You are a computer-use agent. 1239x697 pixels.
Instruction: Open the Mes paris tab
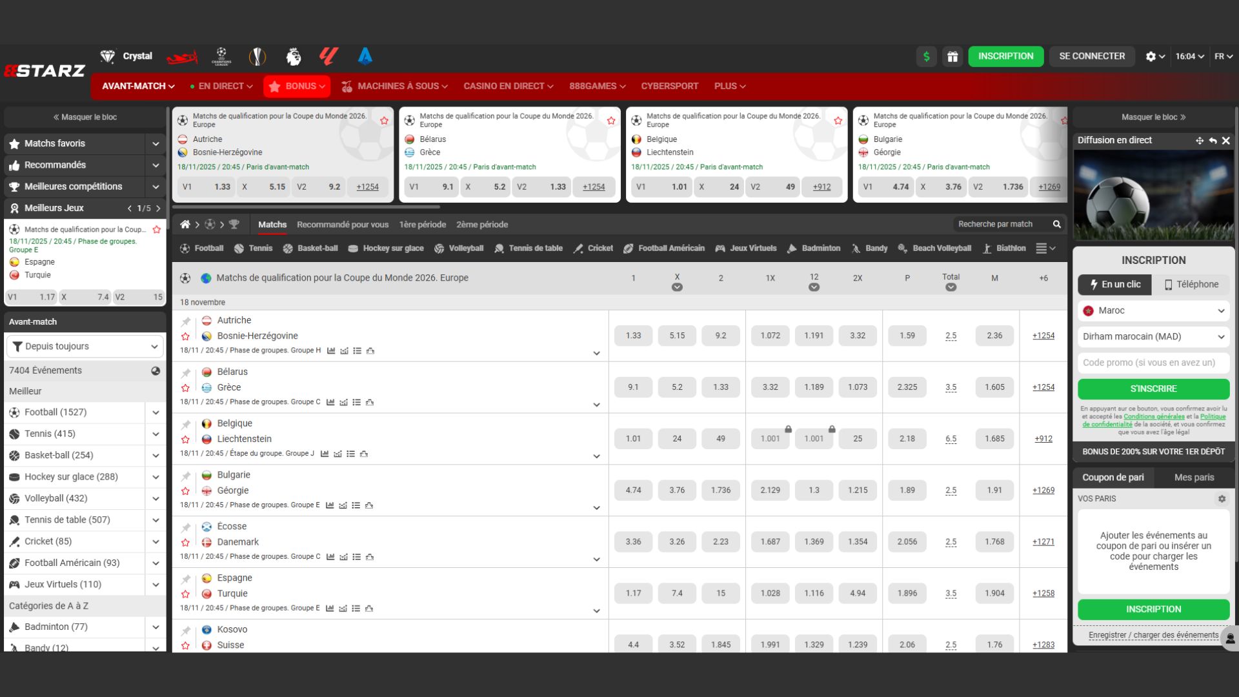pyautogui.click(x=1194, y=478)
